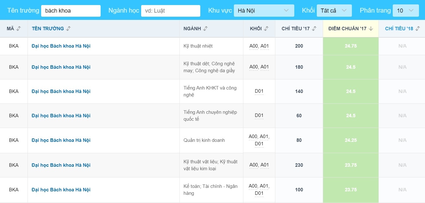Click sort icon next to TÊN TRƯỜNG

(68, 29)
